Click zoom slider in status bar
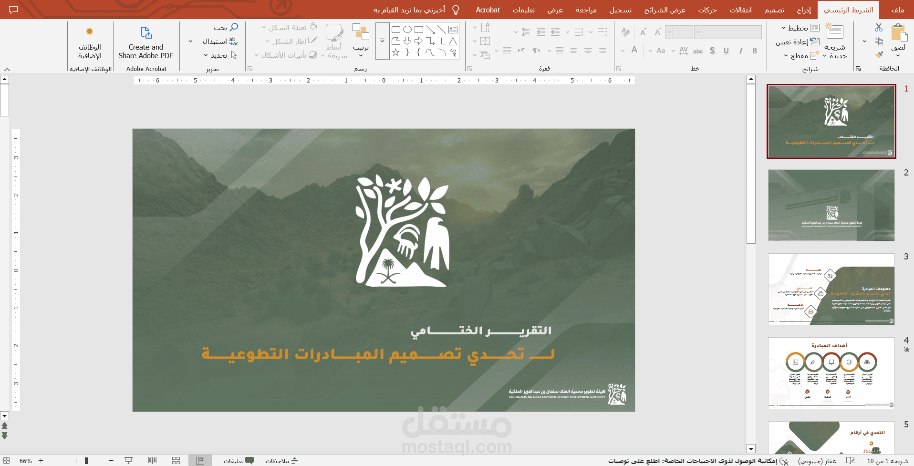This screenshot has height=466, width=914. [76, 461]
